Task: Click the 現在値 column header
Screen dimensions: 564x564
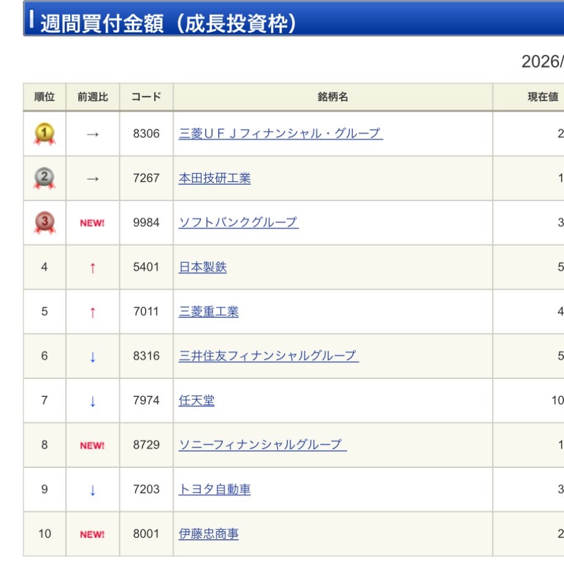Action: 543,97
